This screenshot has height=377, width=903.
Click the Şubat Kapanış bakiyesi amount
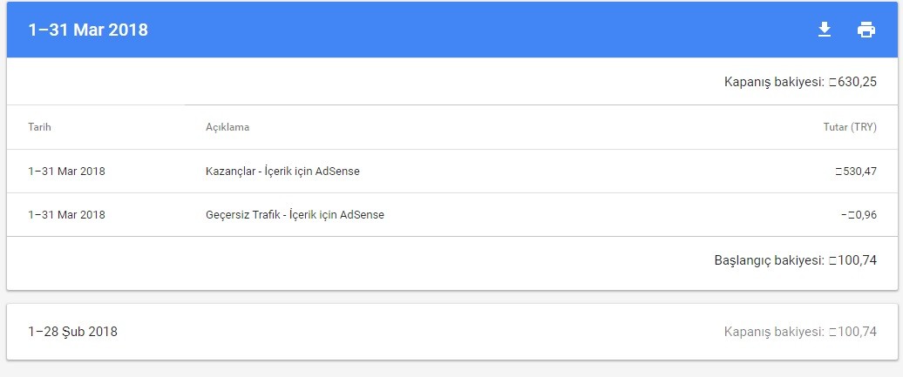pos(853,332)
